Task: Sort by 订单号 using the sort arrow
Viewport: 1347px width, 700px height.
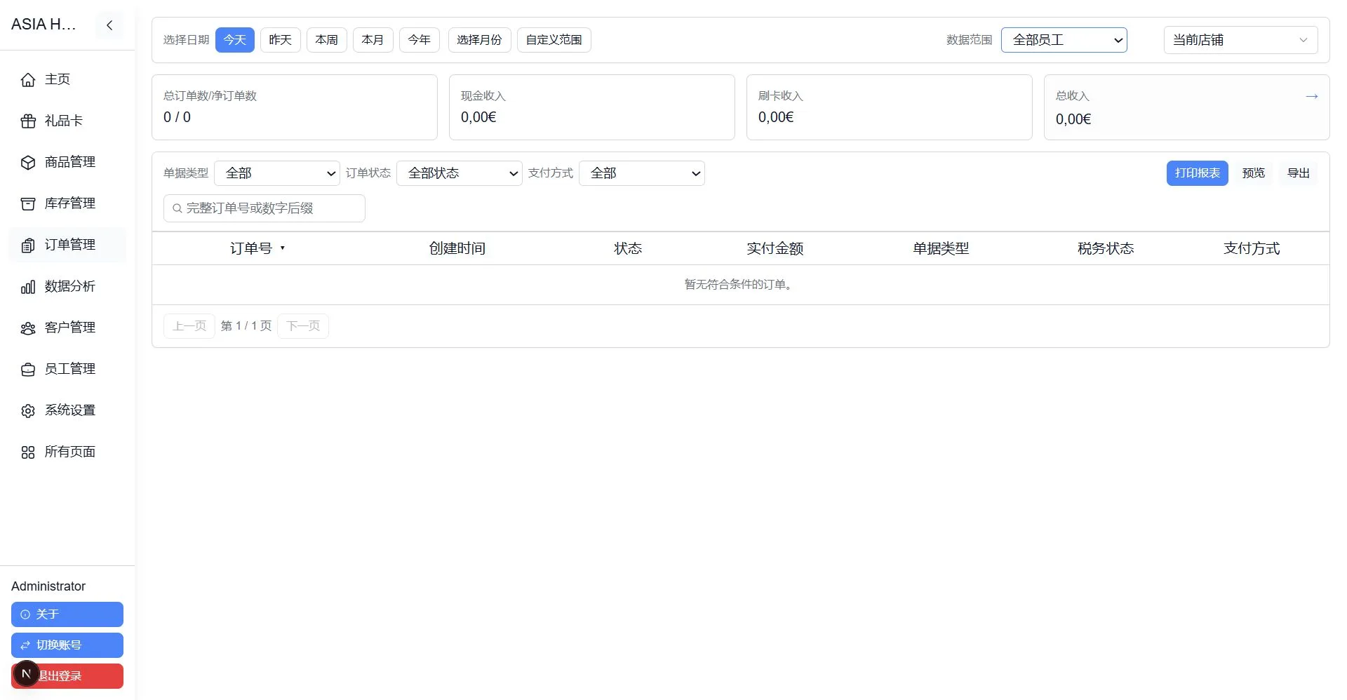Action: click(283, 248)
